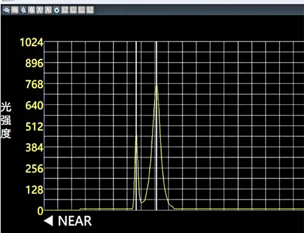Click the third chart icon after reset arrow
The width and height of the screenshot is (304, 233).
[82, 10]
